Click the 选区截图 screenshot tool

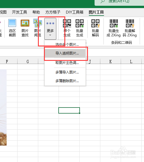tap(12, 28)
